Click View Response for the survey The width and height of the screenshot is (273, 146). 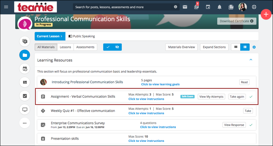click(234, 125)
